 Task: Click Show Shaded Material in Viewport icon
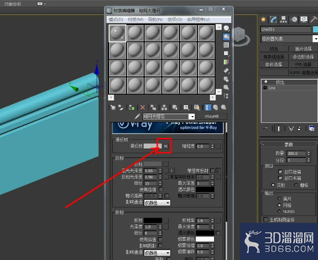click(x=197, y=107)
